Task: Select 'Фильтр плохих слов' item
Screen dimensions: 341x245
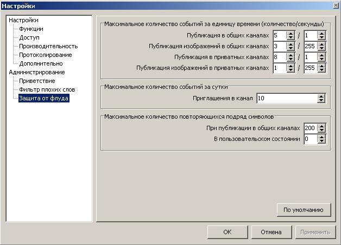Action: [47, 89]
